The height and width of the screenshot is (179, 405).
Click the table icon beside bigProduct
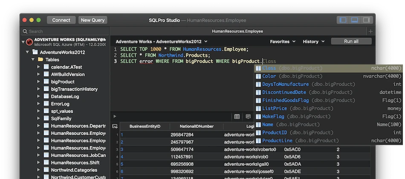coord(46,82)
